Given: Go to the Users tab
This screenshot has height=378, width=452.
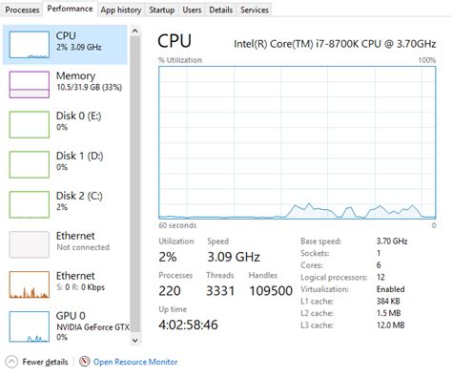Looking at the screenshot, I should click(192, 10).
